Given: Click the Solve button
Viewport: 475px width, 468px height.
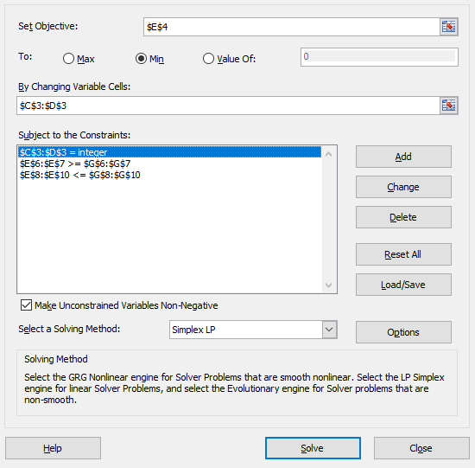Looking at the screenshot, I should pyautogui.click(x=313, y=448).
